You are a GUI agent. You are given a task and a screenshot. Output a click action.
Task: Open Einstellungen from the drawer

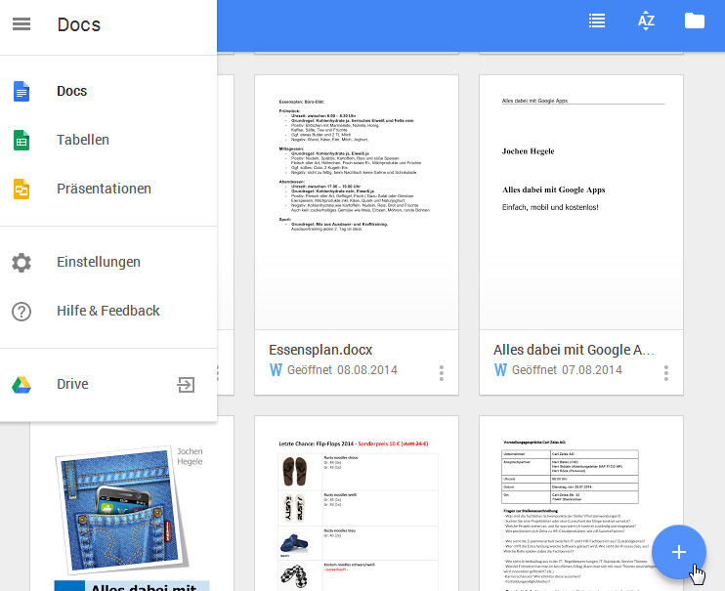coord(108,262)
